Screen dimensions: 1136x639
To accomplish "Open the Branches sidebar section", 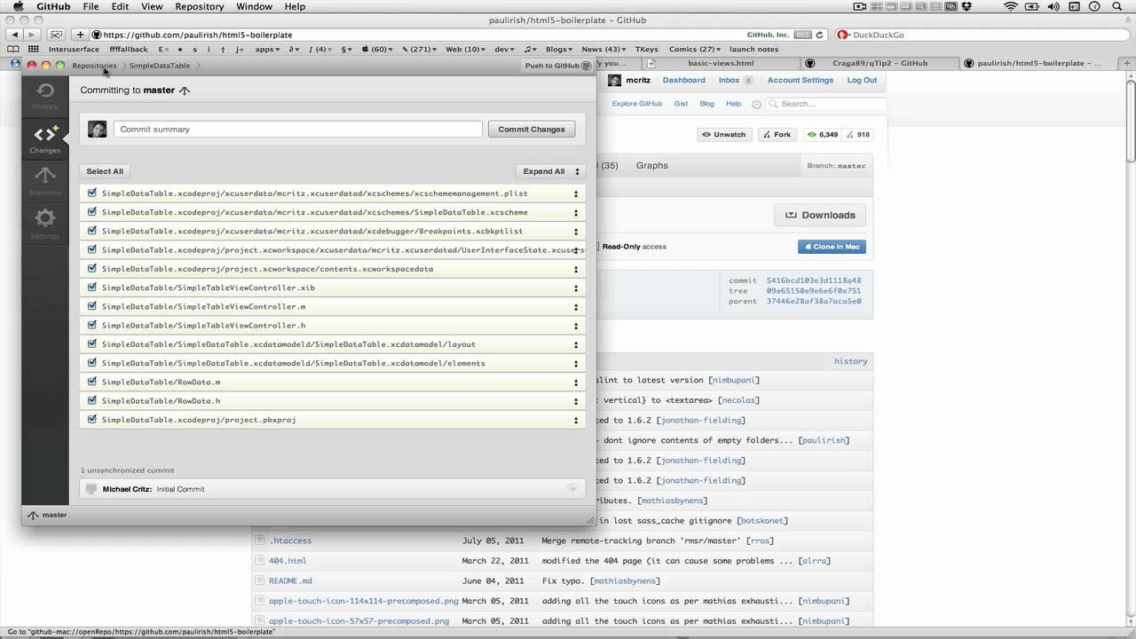I will [x=44, y=180].
